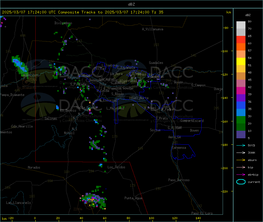The width and height of the screenshot is (263, 222).
Task: Click the Morados map label
Action: (34, 167)
